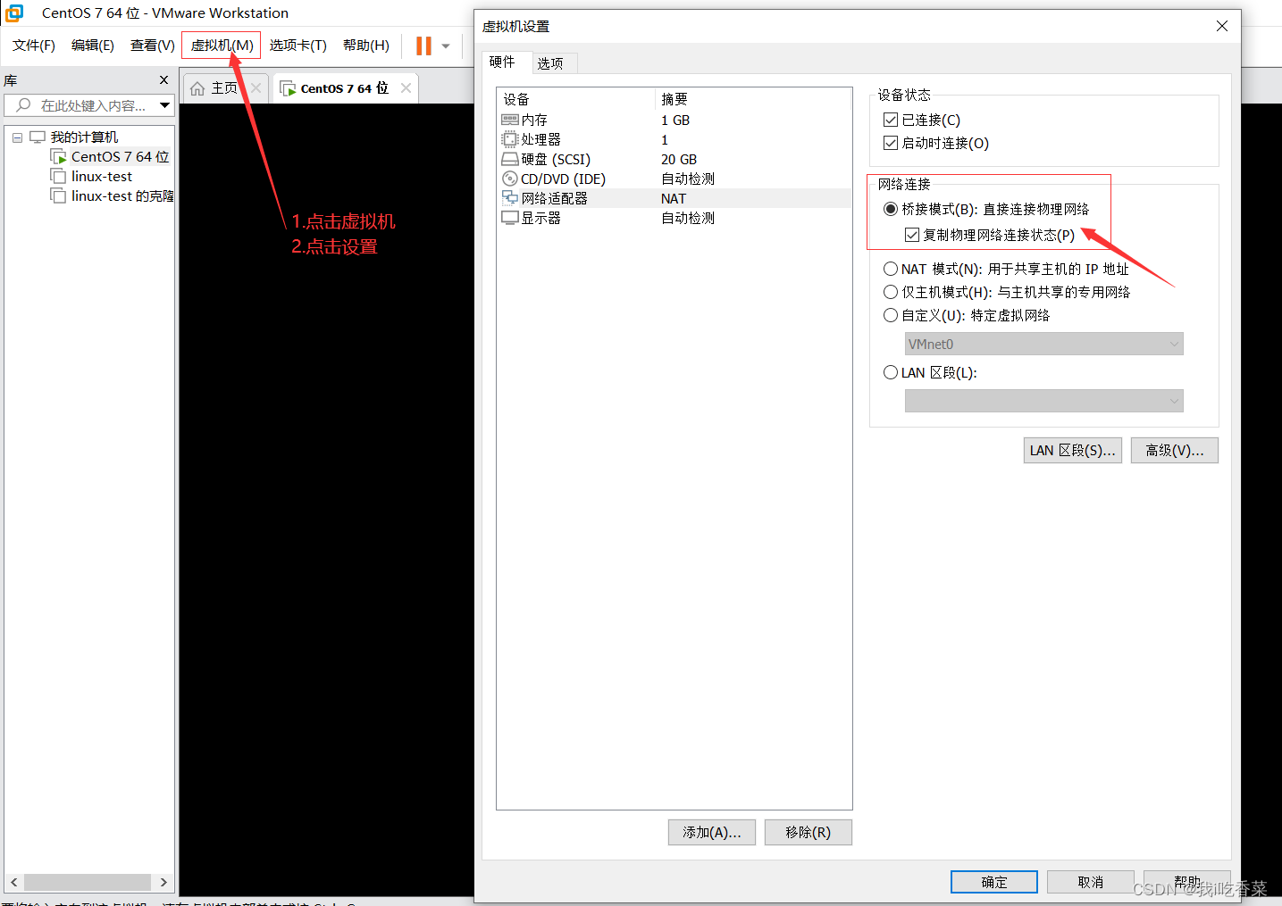
Task: Click the 添加(A)... button
Action: click(712, 832)
